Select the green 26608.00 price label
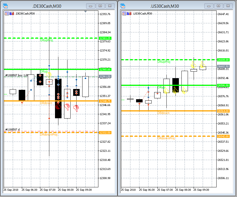 [223, 60]
